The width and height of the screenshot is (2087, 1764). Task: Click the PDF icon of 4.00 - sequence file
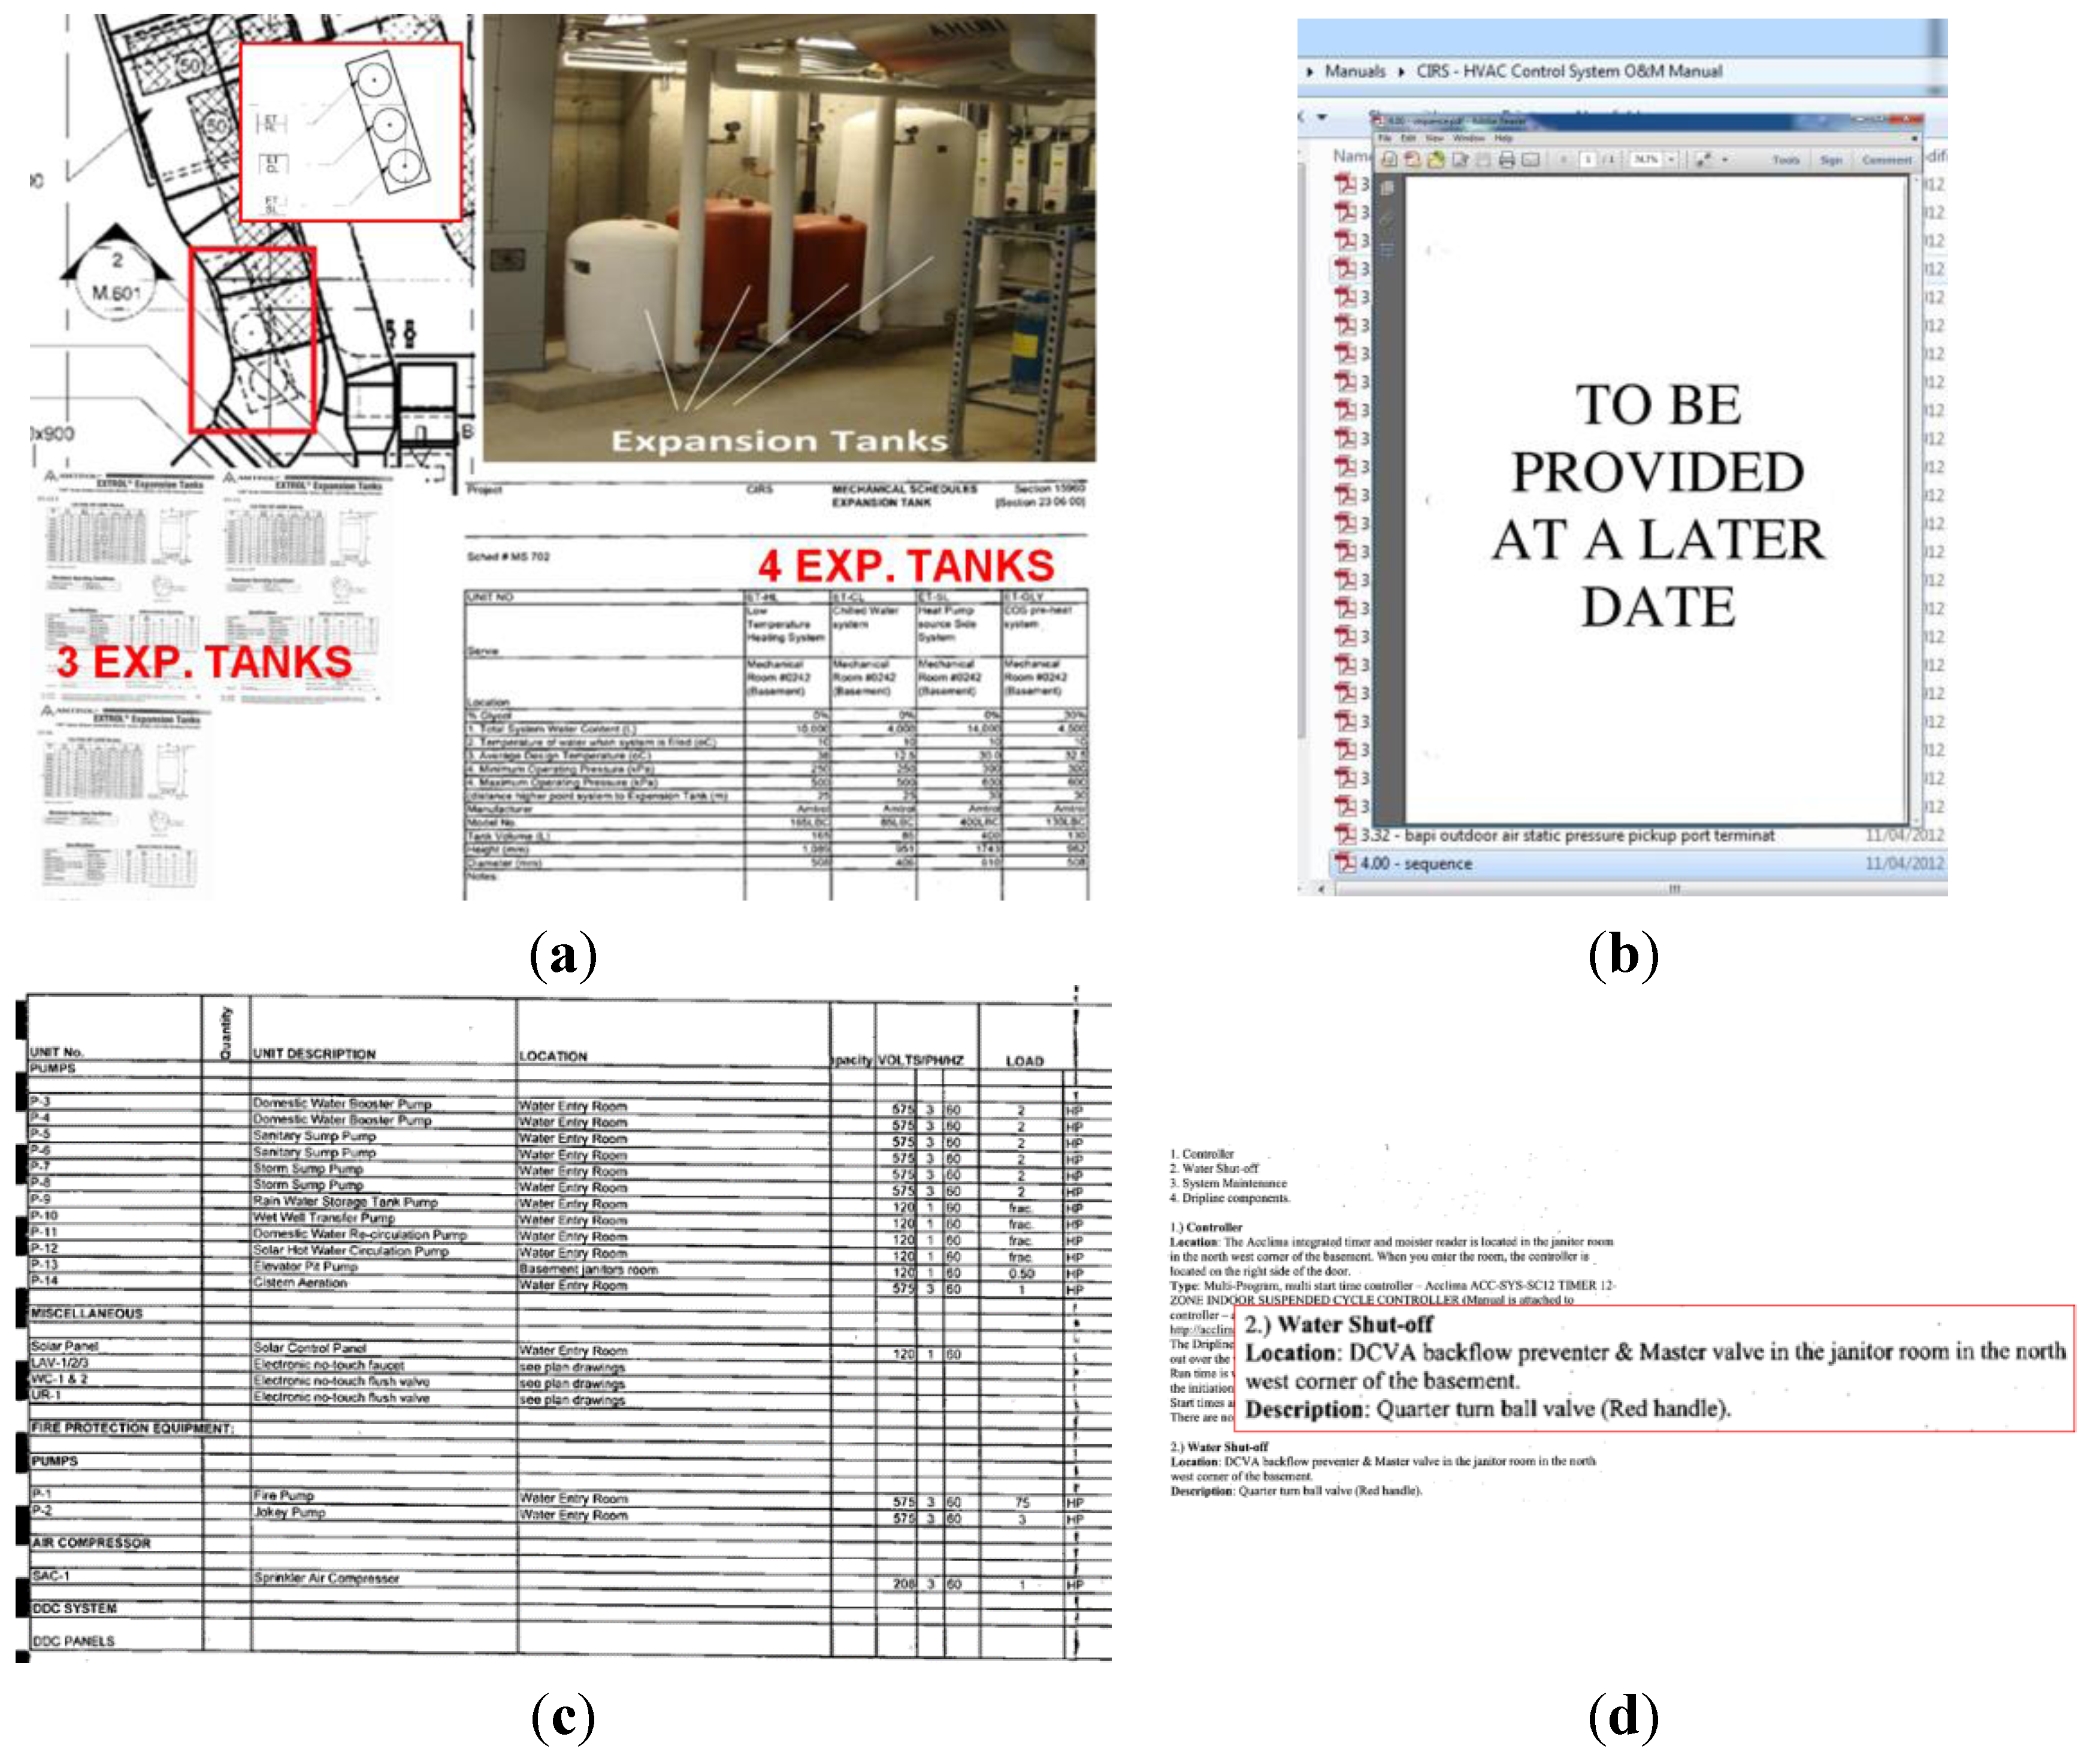point(1345,863)
